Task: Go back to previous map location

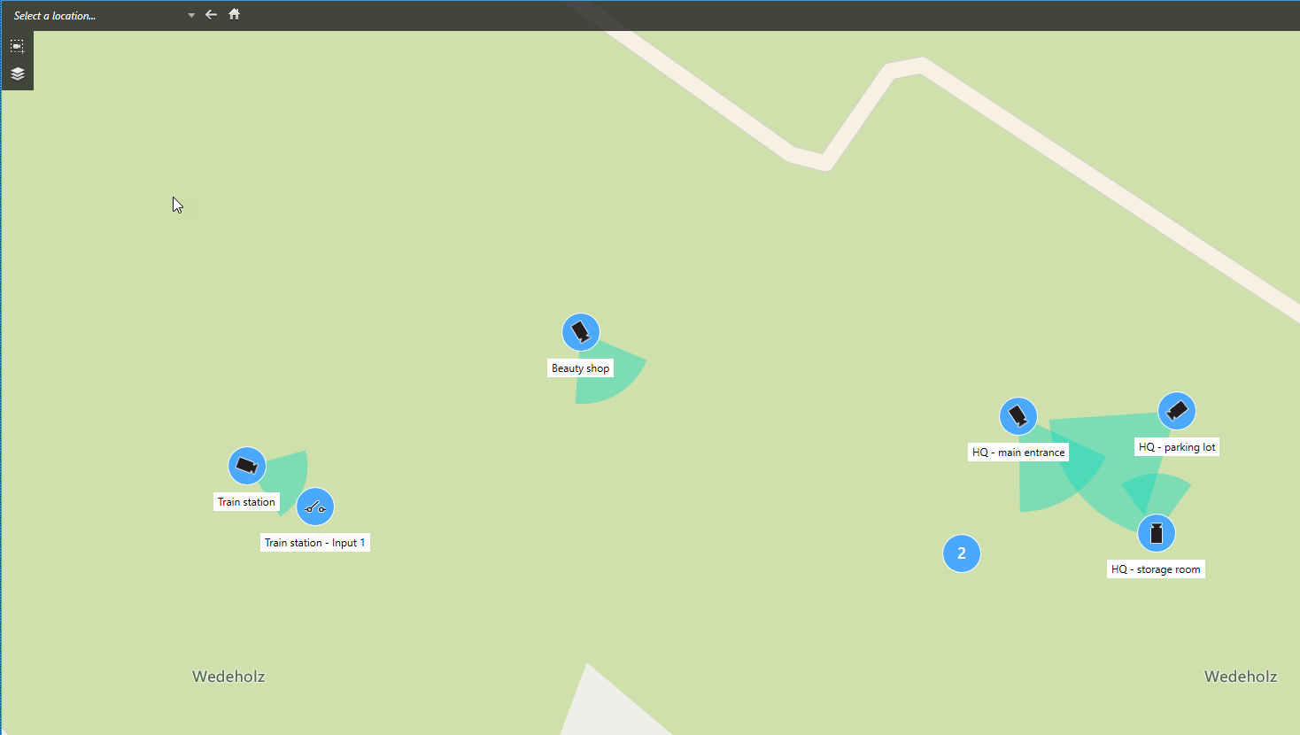Action: pos(211,14)
